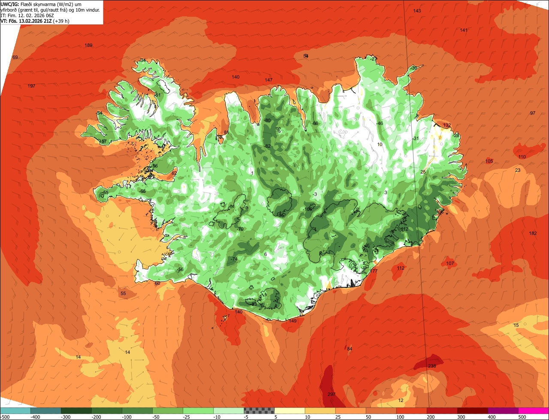Click the initial time line 'IT: Fim. 12. 02. 2026 06Z'
Viewport: 549px width, 420px height.
click(x=27, y=15)
